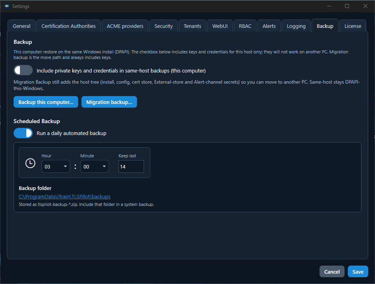This screenshot has width=375, height=284.
Task: Minimize the Settings window
Action: click(x=329, y=6)
